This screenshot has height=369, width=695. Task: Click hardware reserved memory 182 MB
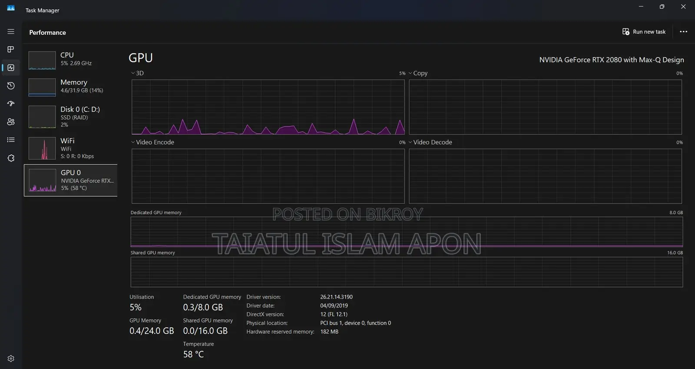(x=329, y=332)
